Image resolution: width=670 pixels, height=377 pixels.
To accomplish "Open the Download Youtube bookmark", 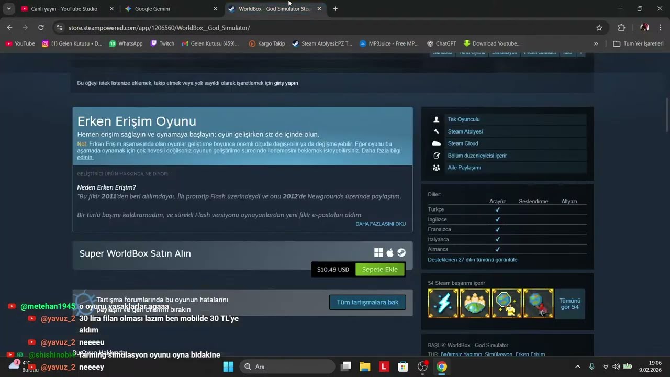I will pos(492,43).
